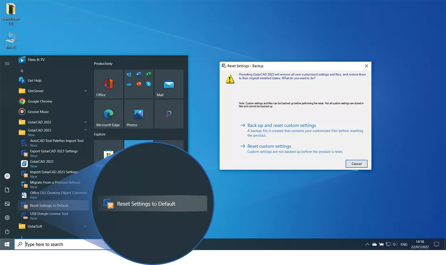Click the OneDrive cloud tray icon
446x265 pixels.
(x=374, y=244)
